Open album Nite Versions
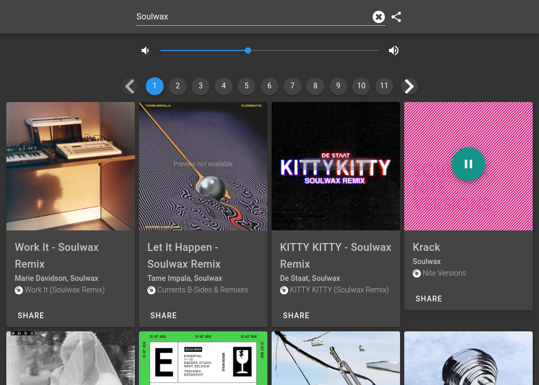This screenshot has height=385, width=539. tap(444, 273)
